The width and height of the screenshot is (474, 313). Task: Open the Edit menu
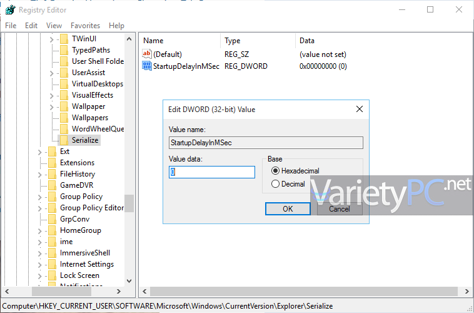pos(31,26)
